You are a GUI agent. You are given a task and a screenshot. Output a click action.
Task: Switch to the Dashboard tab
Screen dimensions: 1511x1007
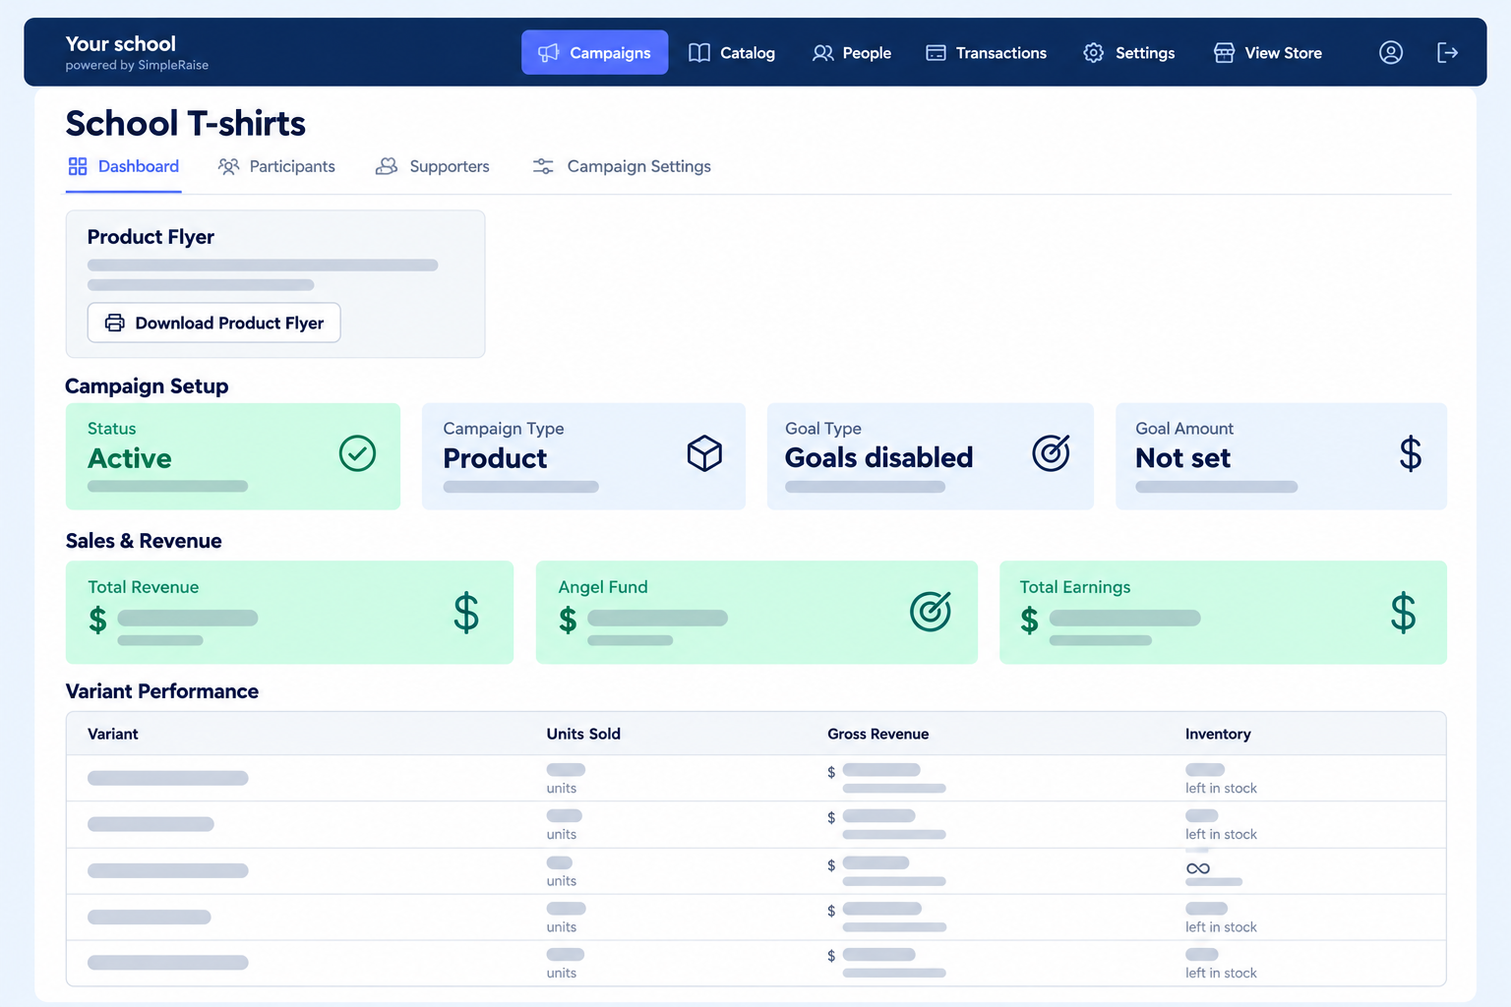124,166
